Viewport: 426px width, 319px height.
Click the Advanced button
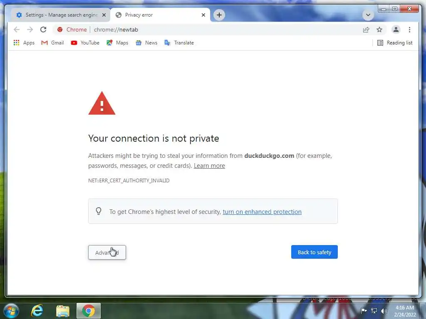pos(107,252)
